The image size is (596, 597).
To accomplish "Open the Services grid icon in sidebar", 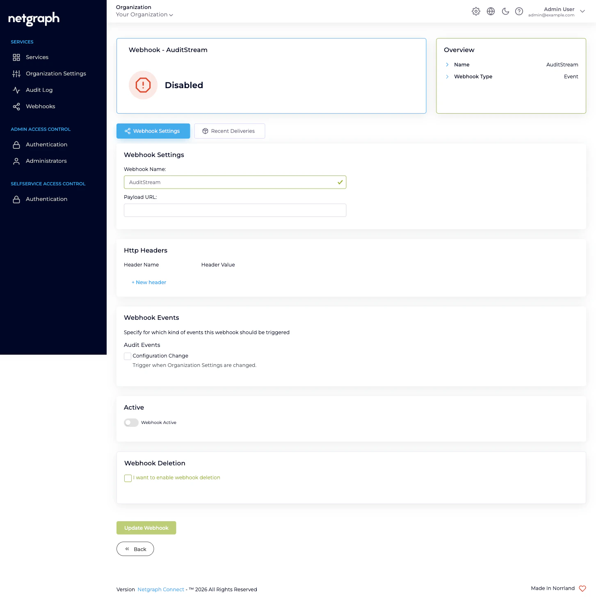I will 16,57.
